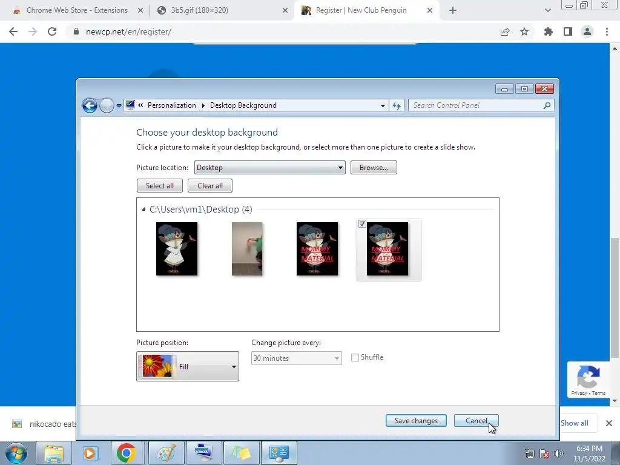Viewport: 620px width, 465px height.
Task: Click Chrome forward navigation arrow
Action: point(33,31)
